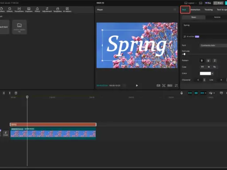Open the Constantia Italic font dropdown
Screen dimensions: 227x170
click(x=214, y=46)
